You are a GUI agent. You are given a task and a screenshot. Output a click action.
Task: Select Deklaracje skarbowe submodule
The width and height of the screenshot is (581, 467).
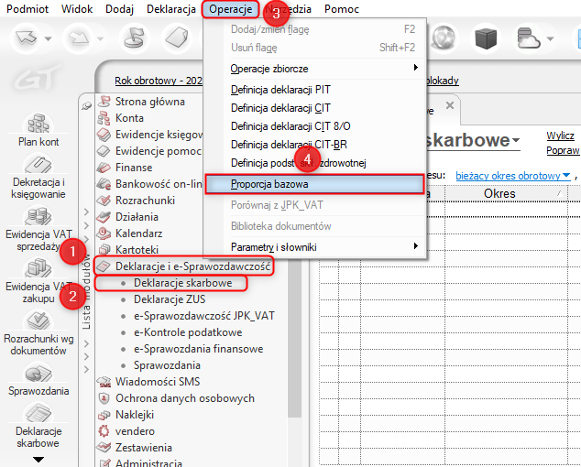(182, 283)
